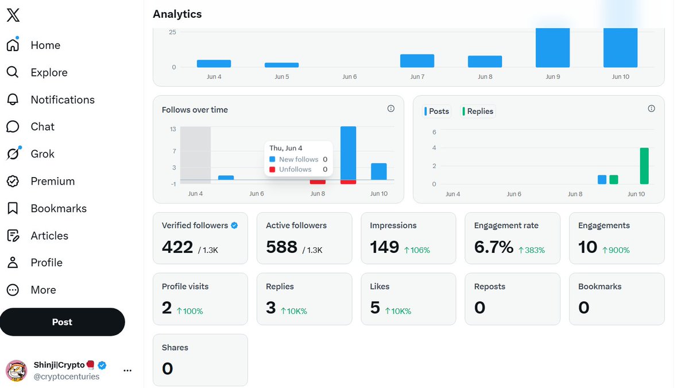Screen dimensions: 689x388
Task: Toggle the Posts series legend
Action: click(x=437, y=111)
